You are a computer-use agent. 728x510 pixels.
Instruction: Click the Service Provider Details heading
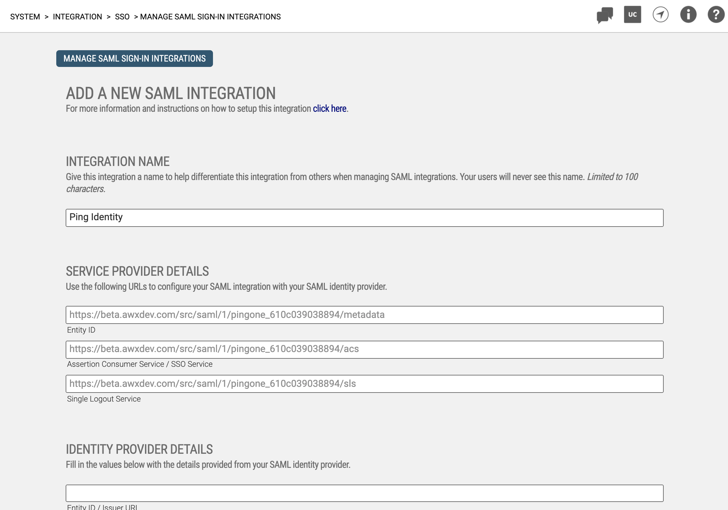click(137, 271)
